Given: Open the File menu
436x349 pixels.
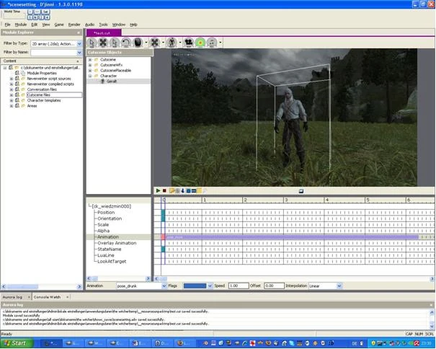Looking at the screenshot, I should click(7, 25).
